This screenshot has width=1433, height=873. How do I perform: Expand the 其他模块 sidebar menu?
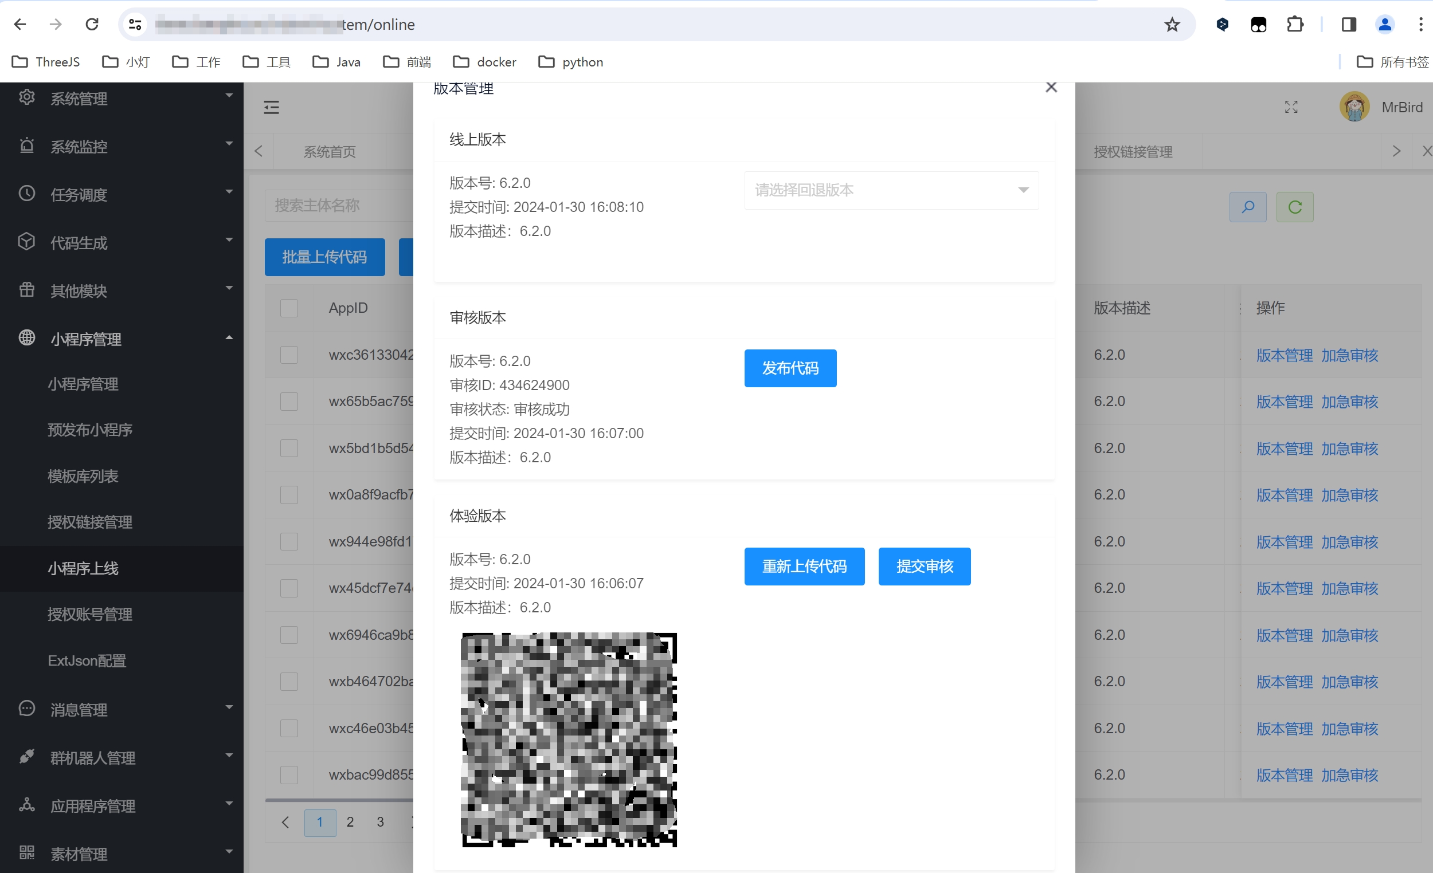[122, 290]
